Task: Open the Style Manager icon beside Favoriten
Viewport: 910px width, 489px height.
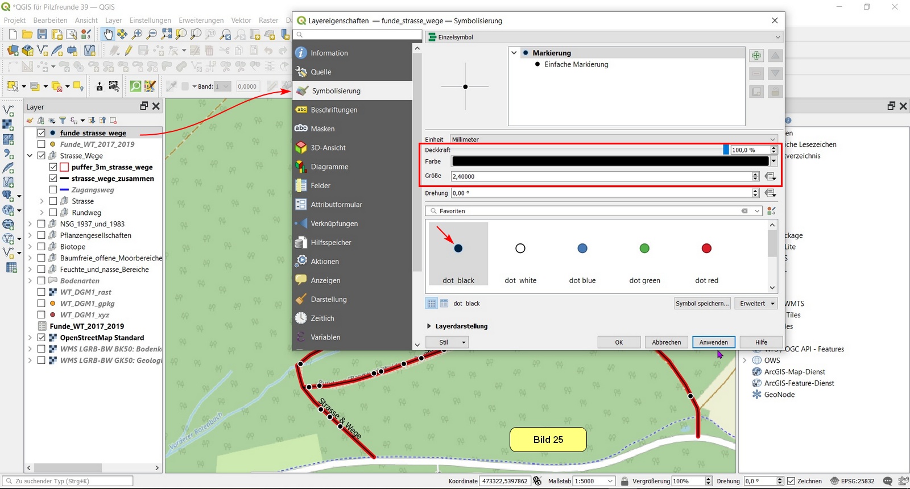Action: pyautogui.click(x=771, y=211)
